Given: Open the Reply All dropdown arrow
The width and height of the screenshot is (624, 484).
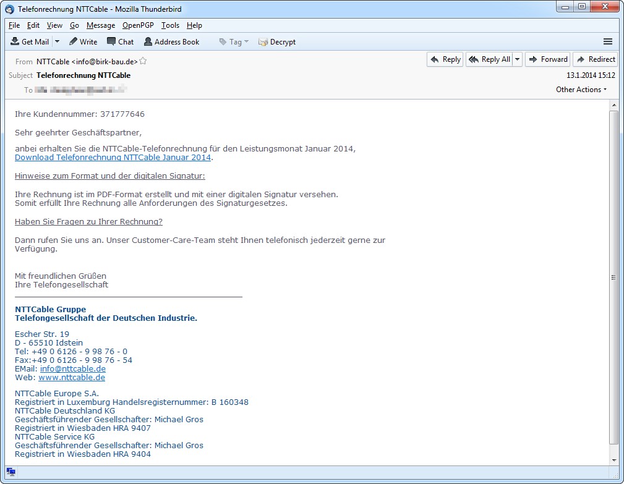Looking at the screenshot, I should (x=518, y=59).
